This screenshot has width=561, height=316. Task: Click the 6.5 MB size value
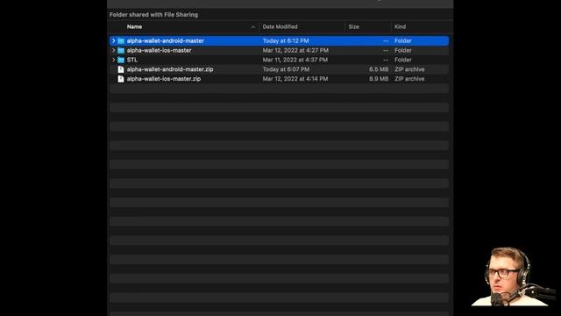pyautogui.click(x=379, y=69)
